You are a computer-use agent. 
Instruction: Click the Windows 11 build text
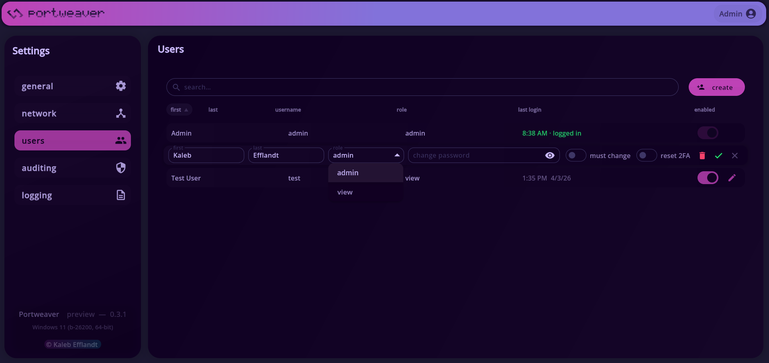[73, 327]
